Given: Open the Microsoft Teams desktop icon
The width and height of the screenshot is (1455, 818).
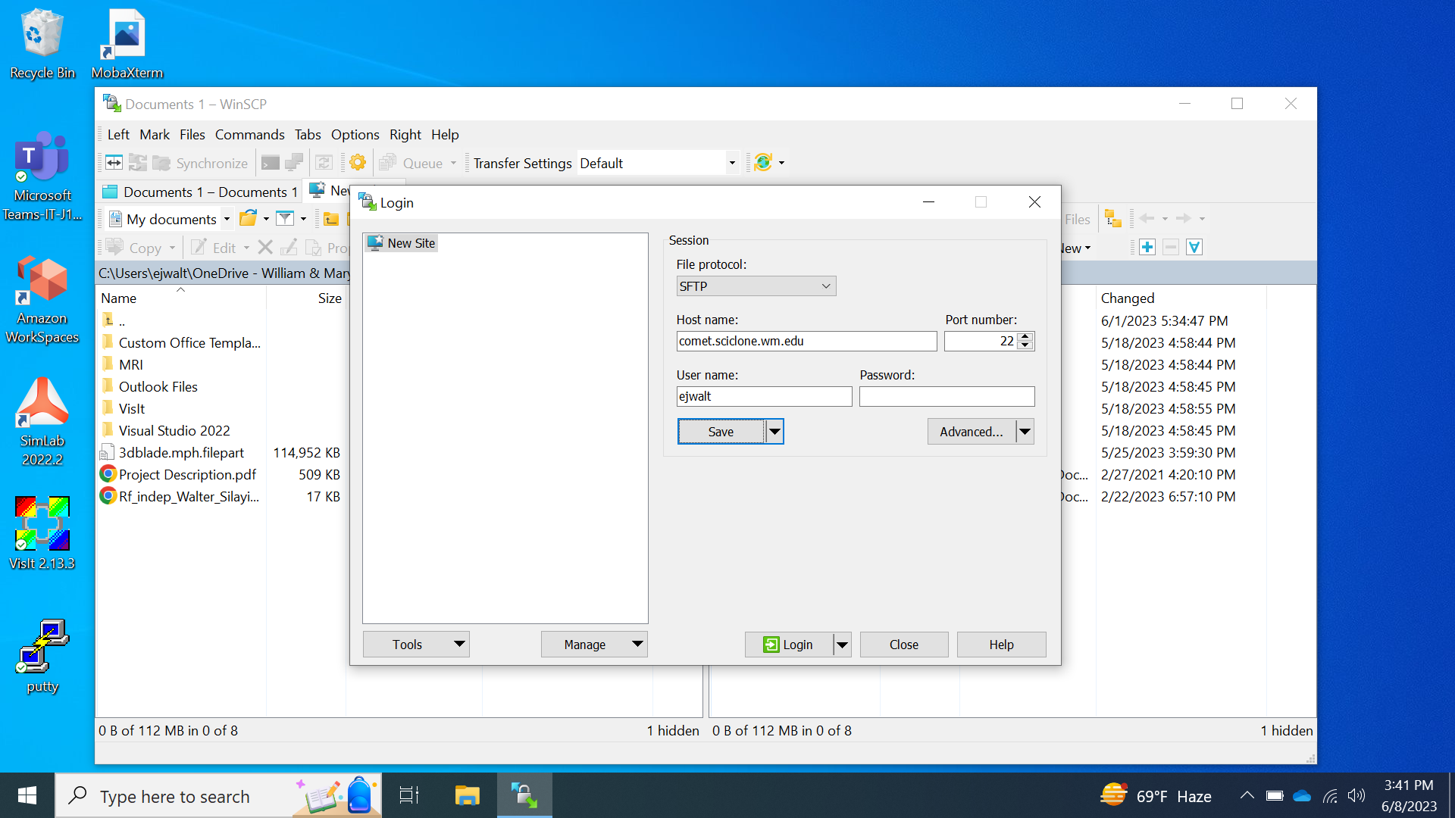Looking at the screenshot, I should (x=42, y=176).
